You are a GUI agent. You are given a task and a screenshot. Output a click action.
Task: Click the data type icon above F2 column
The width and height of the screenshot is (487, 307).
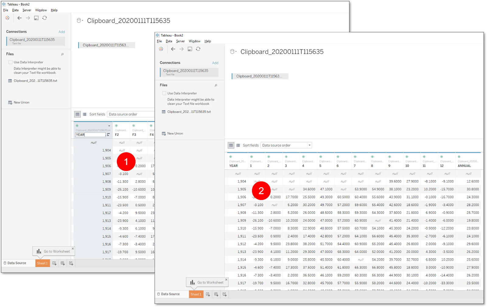pyautogui.click(x=116, y=126)
